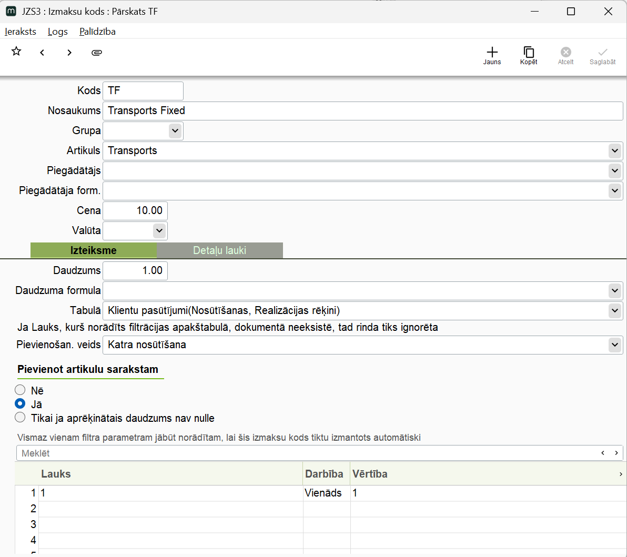The width and height of the screenshot is (627, 557).
Task: Expand the Grupa dropdown
Action: coord(175,130)
